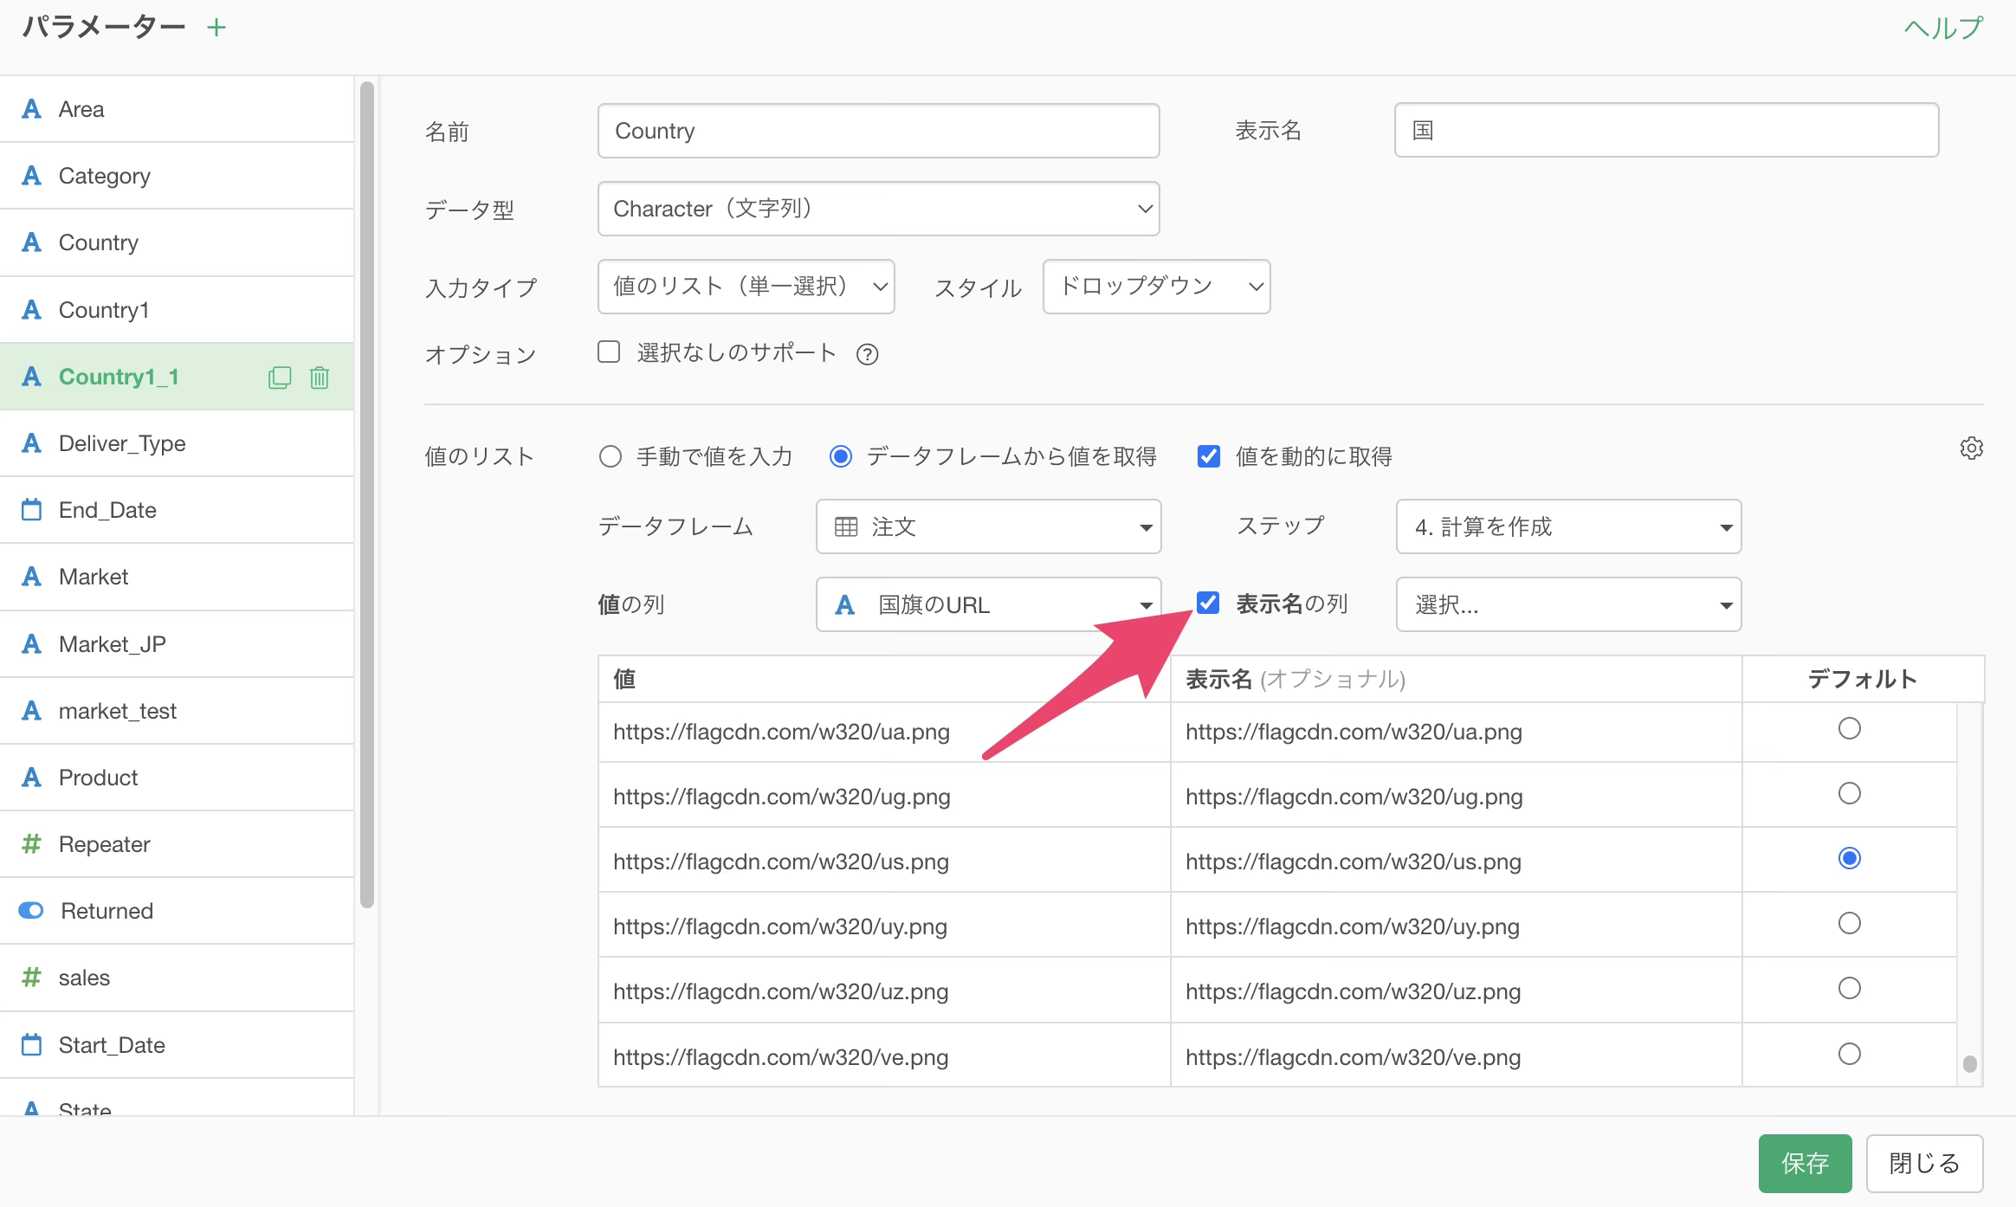Open value list settings gear icon
The image size is (2016, 1207).
pyautogui.click(x=1972, y=449)
